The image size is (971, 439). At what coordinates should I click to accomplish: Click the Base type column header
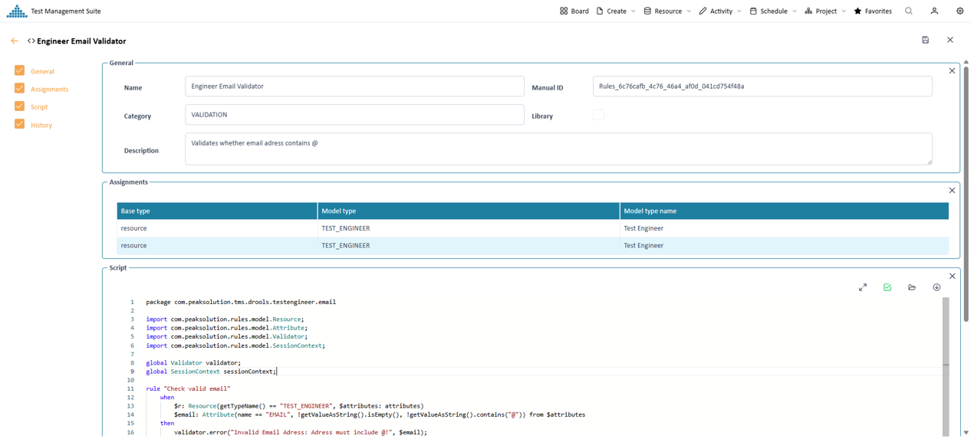pos(217,211)
